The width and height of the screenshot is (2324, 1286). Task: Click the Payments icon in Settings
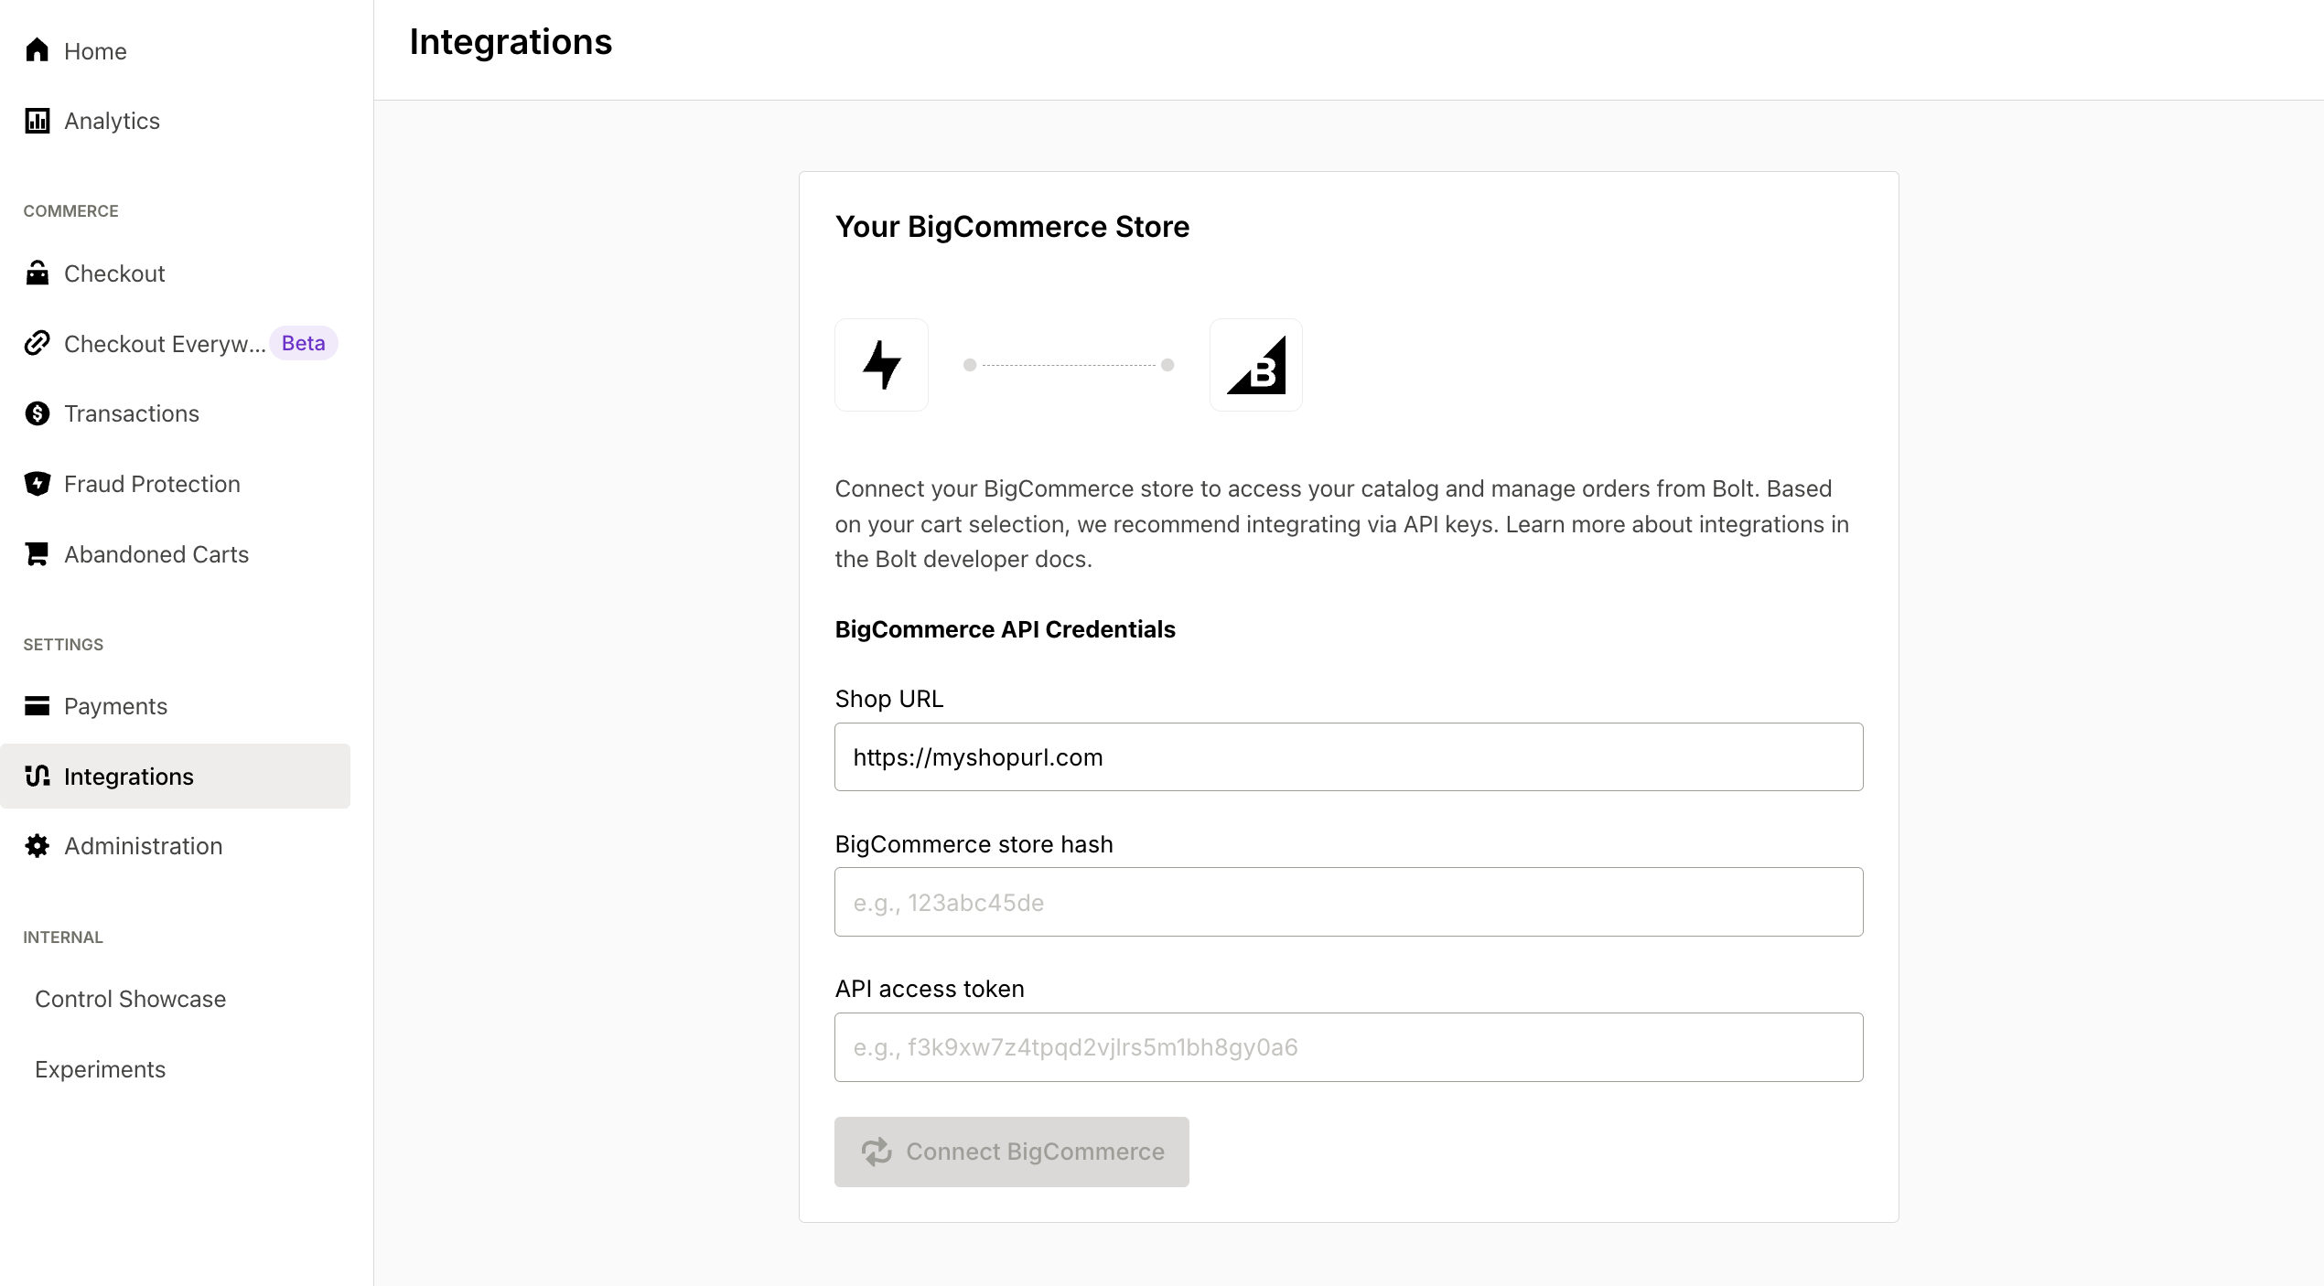coord(37,705)
